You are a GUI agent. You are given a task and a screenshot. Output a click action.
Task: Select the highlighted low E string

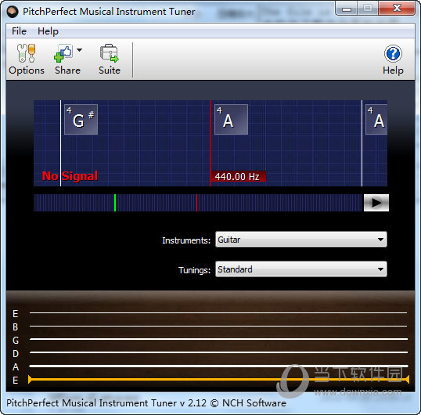tap(218, 379)
